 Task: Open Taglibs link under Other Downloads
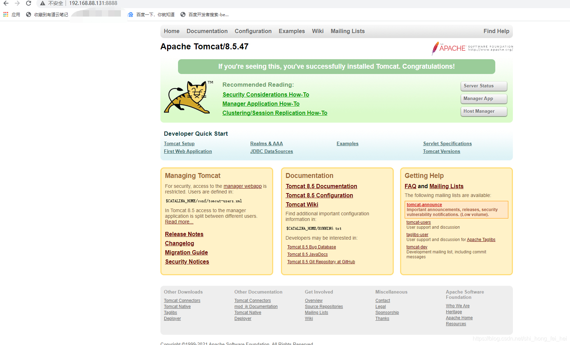click(171, 313)
